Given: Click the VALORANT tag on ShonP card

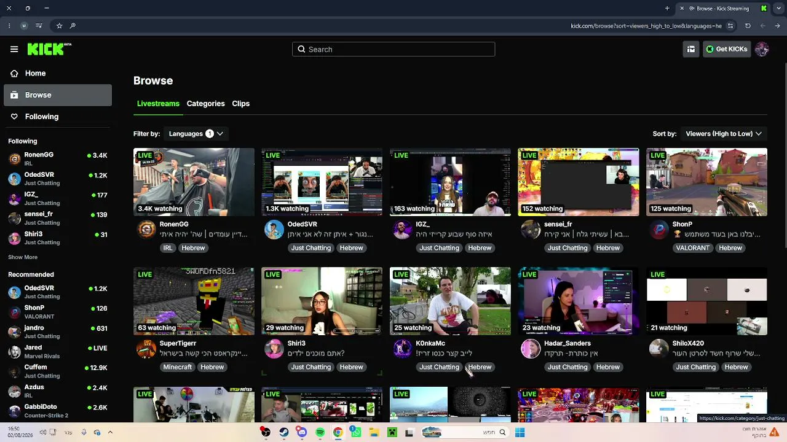Looking at the screenshot, I should [x=692, y=248].
